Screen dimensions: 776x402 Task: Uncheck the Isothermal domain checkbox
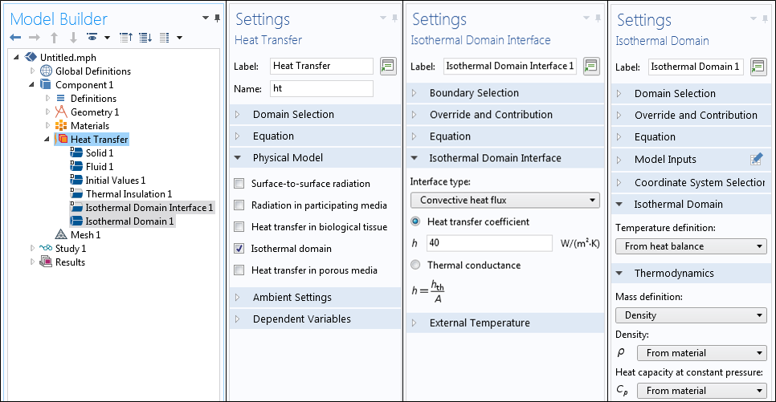pos(239,249)
